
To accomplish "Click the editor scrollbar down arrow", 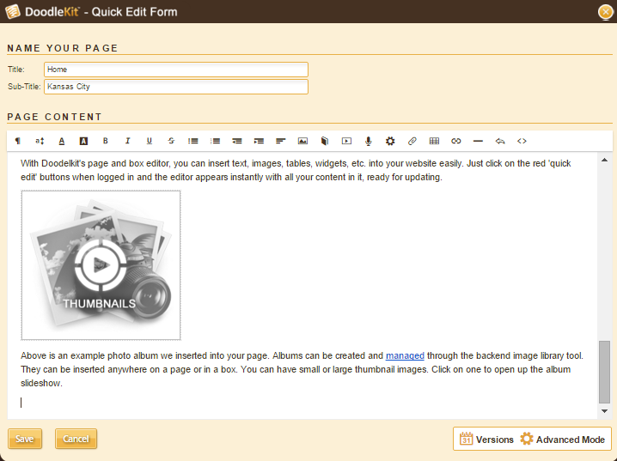I will (x=604, y=411).
